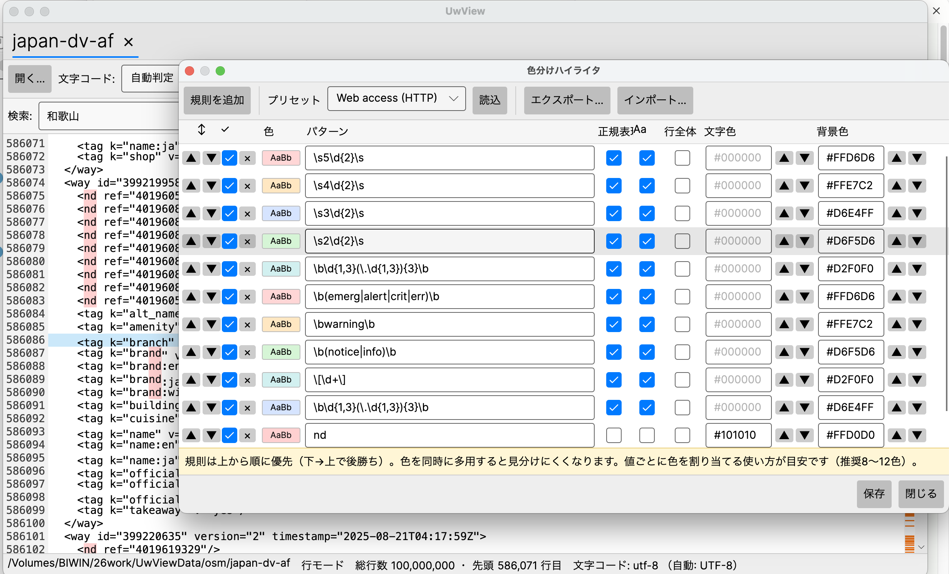Step text color up for the nd rule
This screenshot has width=949, height=574.
click(784, 435)
